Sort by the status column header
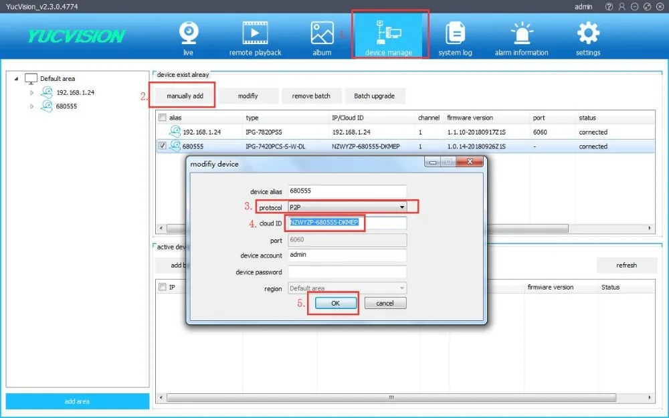 [587, 118]
